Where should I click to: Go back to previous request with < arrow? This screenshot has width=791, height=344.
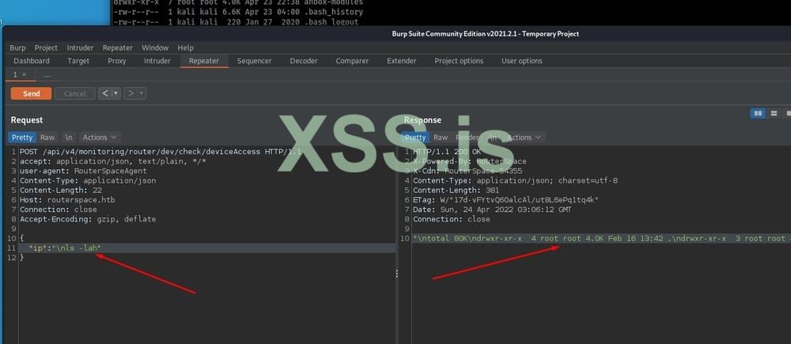point(105,94)
